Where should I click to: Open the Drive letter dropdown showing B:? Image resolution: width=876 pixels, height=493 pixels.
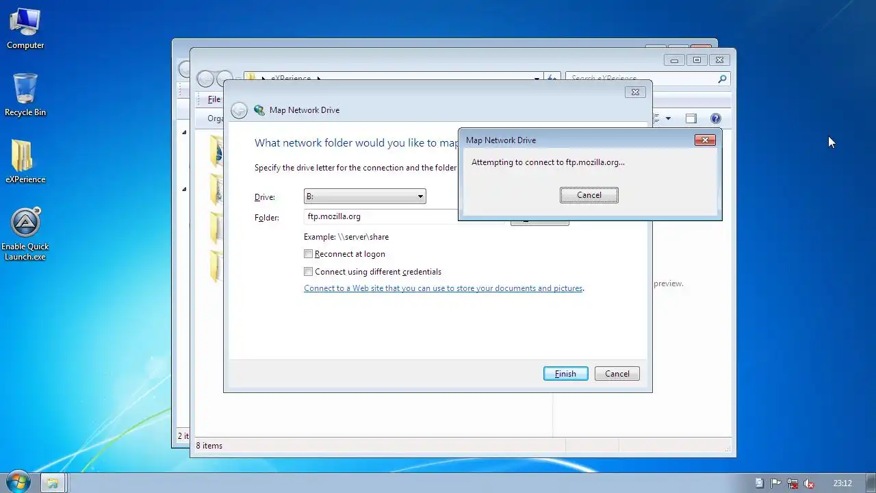(x=365, y=197)
